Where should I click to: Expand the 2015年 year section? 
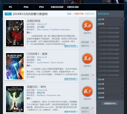click(110, 19)
